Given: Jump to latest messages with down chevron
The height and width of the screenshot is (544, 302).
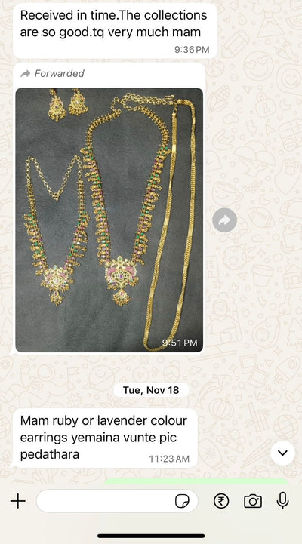Looking at the screenshot, I should tap(282, 453).
